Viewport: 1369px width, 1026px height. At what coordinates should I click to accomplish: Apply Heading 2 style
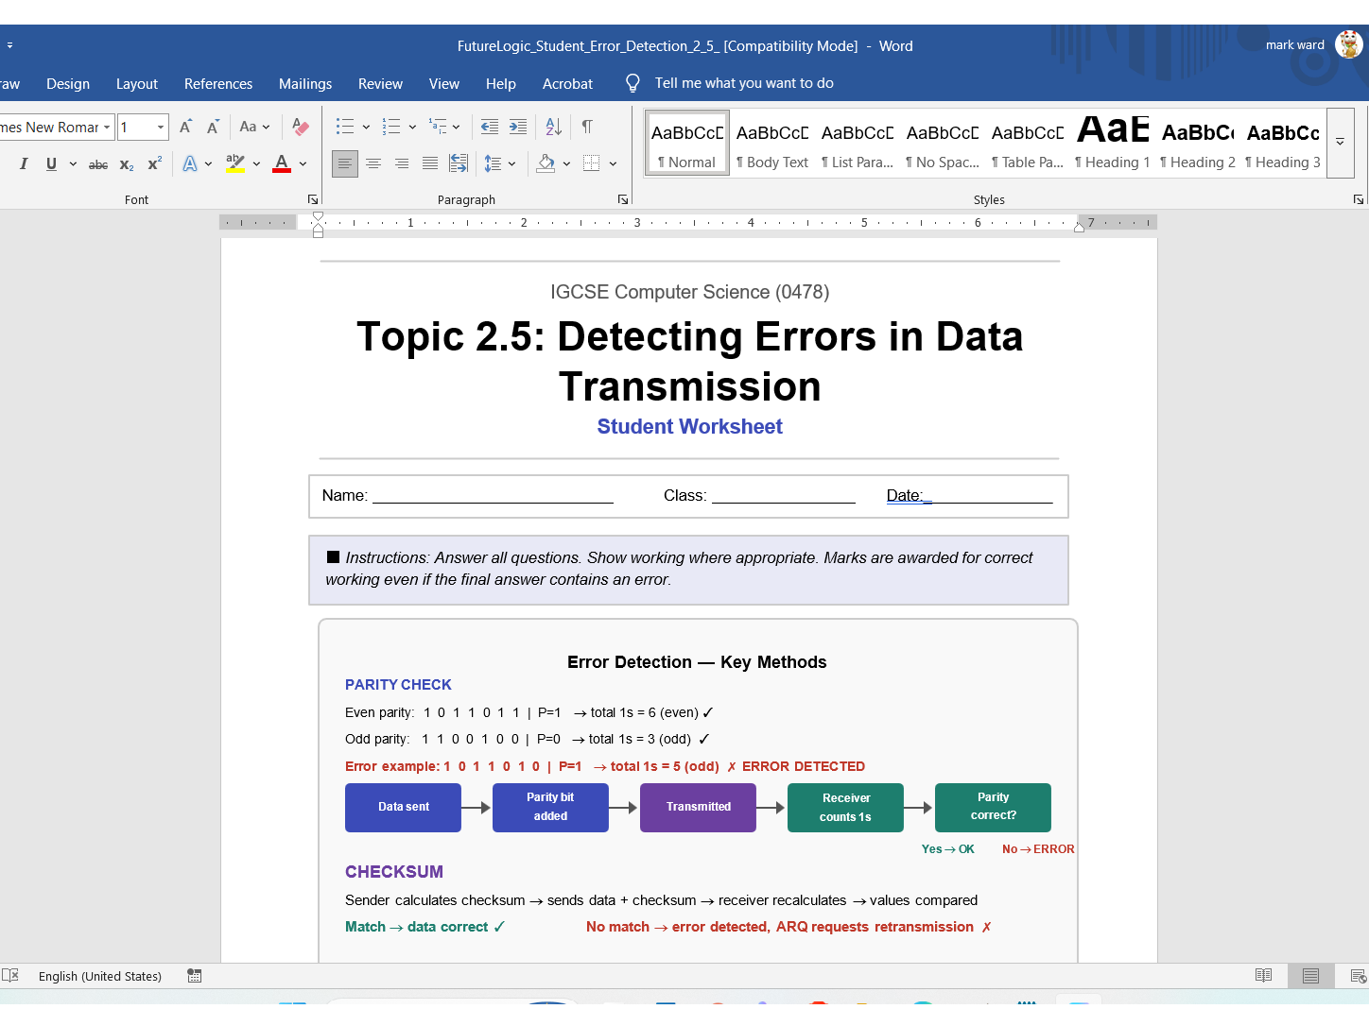point(1198,143)
